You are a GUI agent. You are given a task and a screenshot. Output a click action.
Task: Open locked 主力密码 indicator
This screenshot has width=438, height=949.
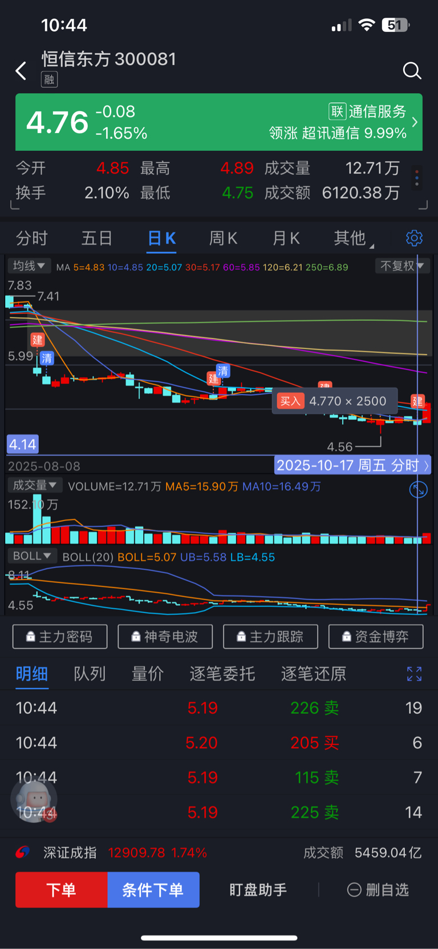[x=60, y=637]
